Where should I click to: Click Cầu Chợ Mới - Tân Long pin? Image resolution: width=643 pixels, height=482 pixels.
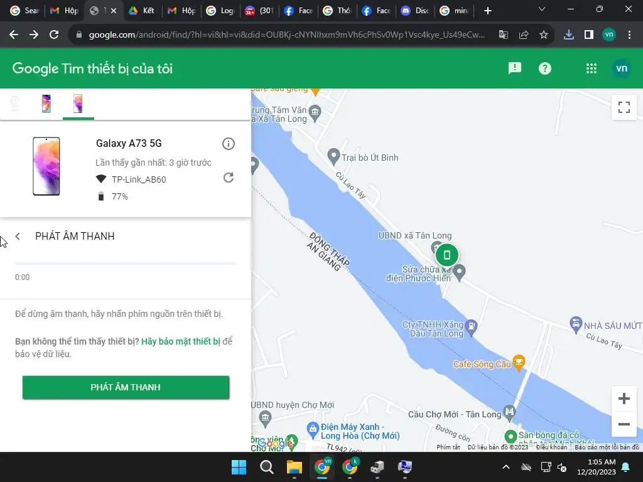pyautogui.click(x=509, y=412)
